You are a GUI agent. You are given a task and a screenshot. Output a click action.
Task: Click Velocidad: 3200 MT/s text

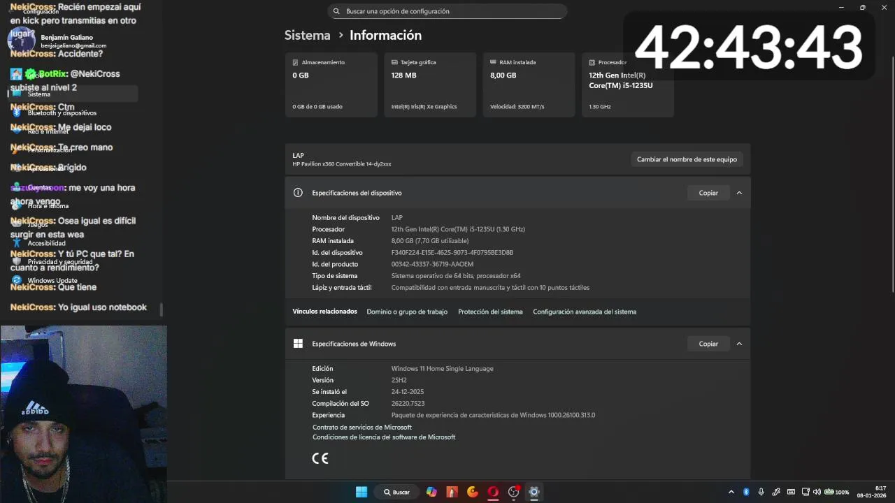tap(517, 107)
